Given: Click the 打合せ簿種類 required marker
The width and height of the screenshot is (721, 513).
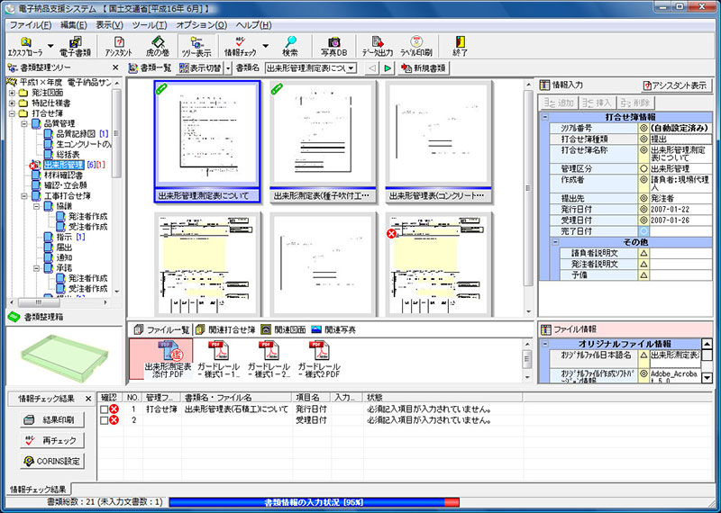Looking at the screenshot, I should click(x=643, y=139).
